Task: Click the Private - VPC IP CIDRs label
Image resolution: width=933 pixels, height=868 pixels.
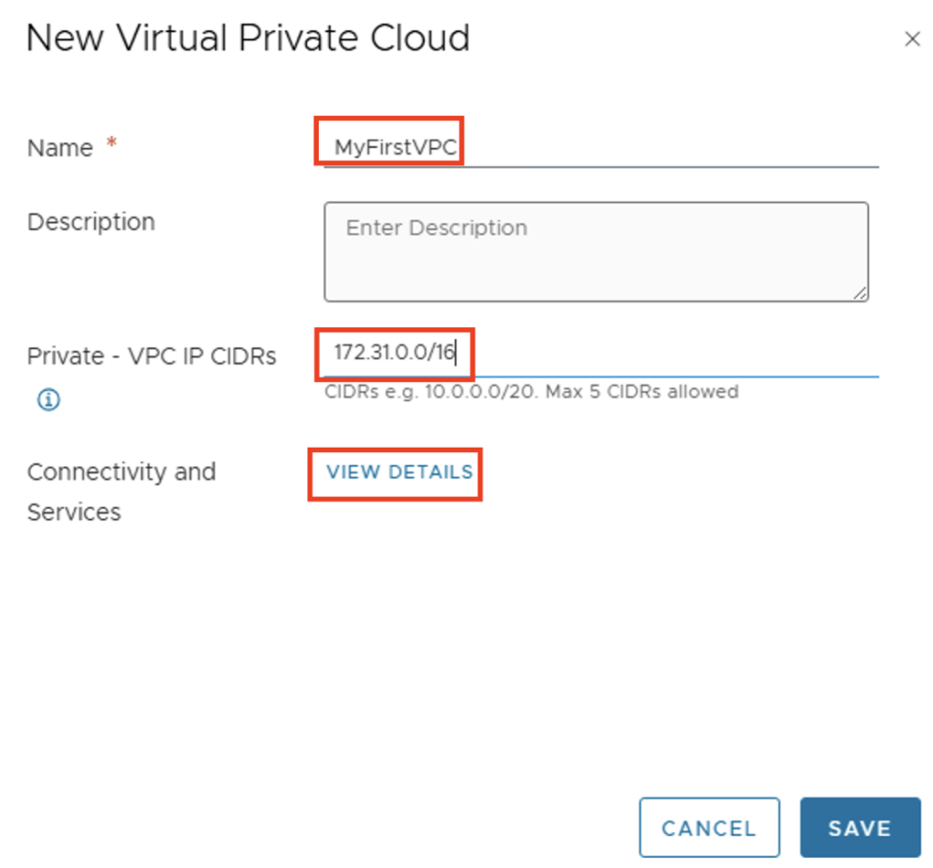Action: tap(151, 356)
